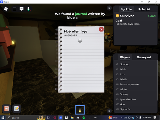This screenshot has width=160, height=120.
Task: Select the lantern item in the hotbar
Action: click(80, 110)
